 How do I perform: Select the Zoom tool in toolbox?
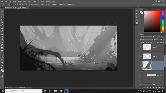pos(2,65)
